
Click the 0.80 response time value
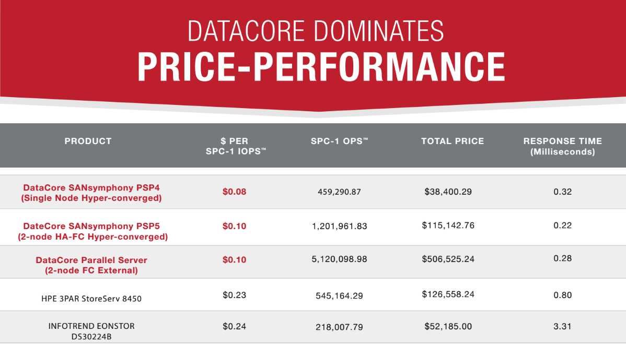click(563, 295)
